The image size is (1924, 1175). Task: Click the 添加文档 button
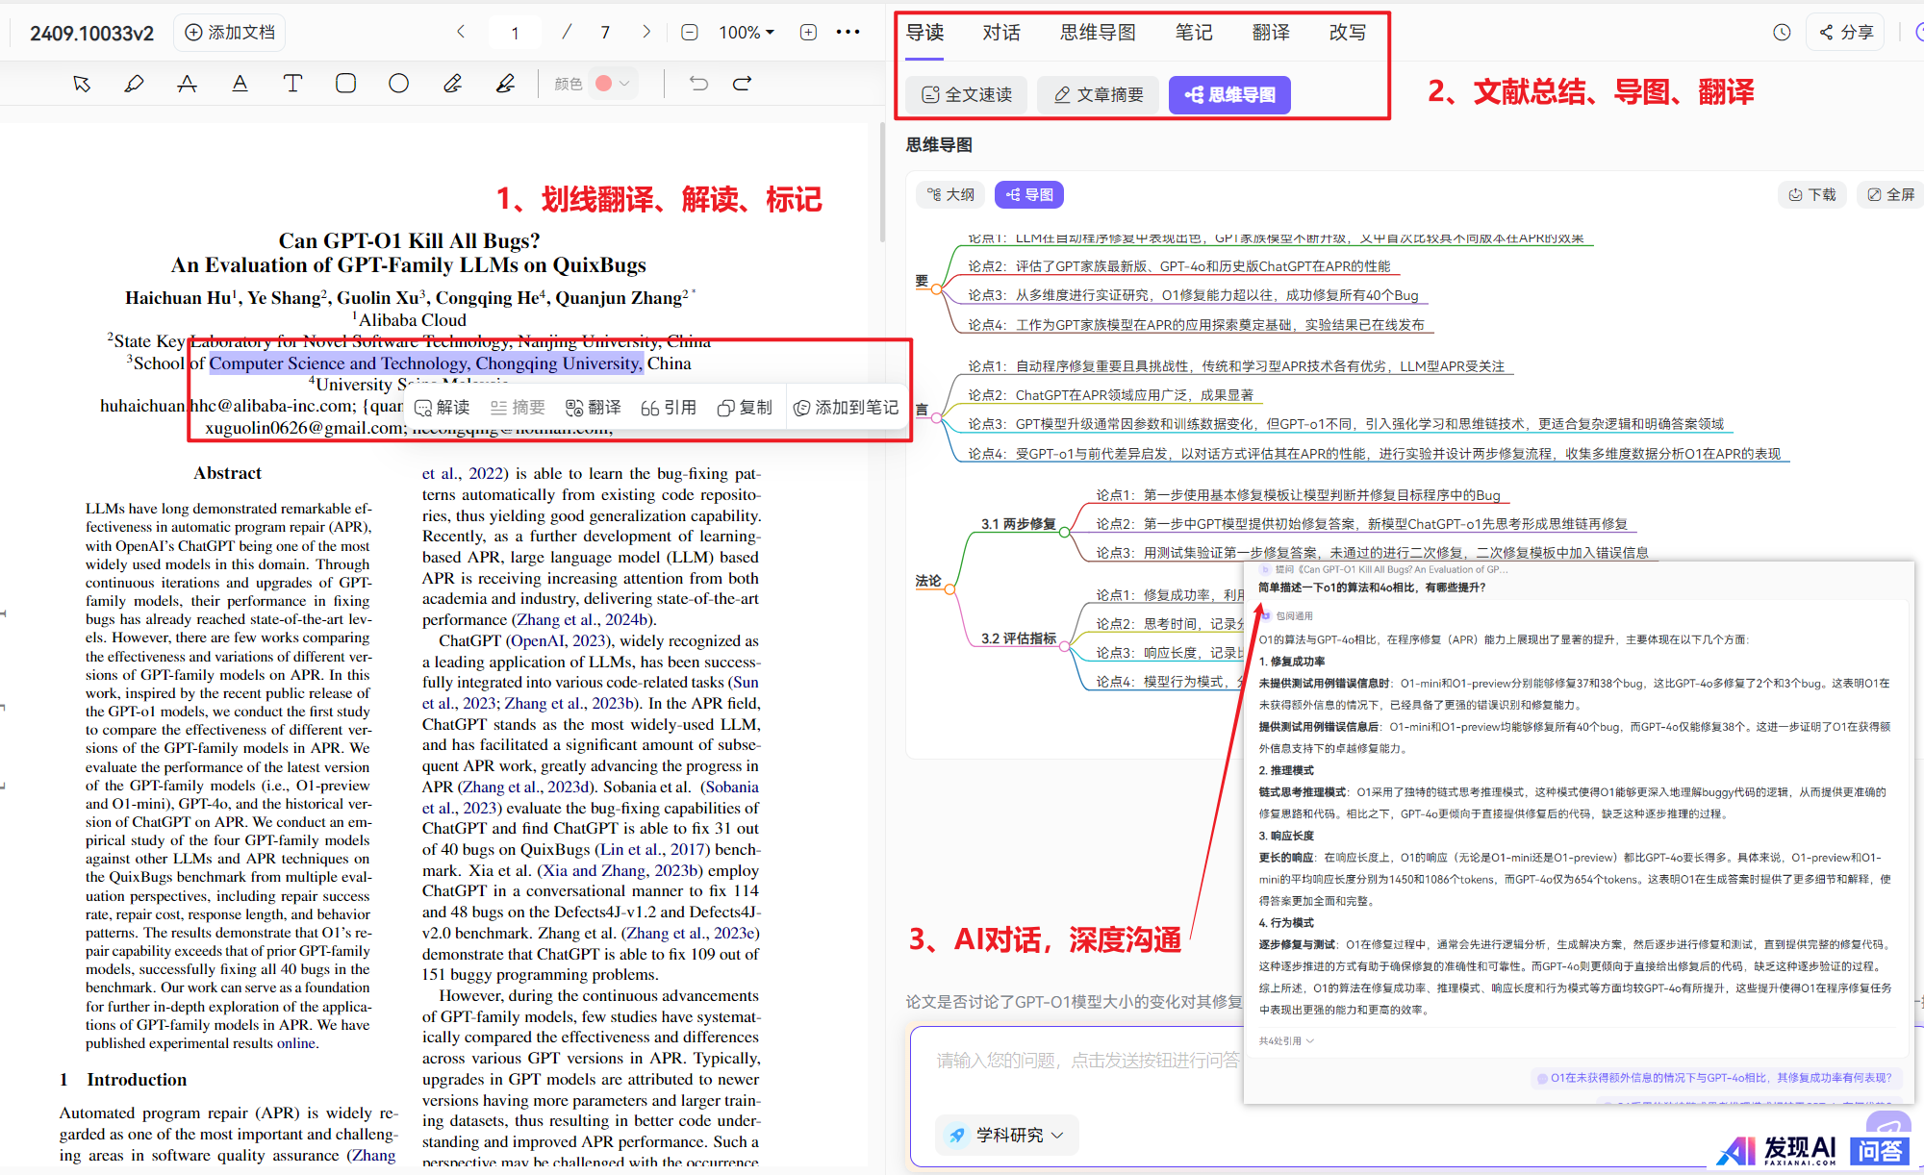point(230,33)
